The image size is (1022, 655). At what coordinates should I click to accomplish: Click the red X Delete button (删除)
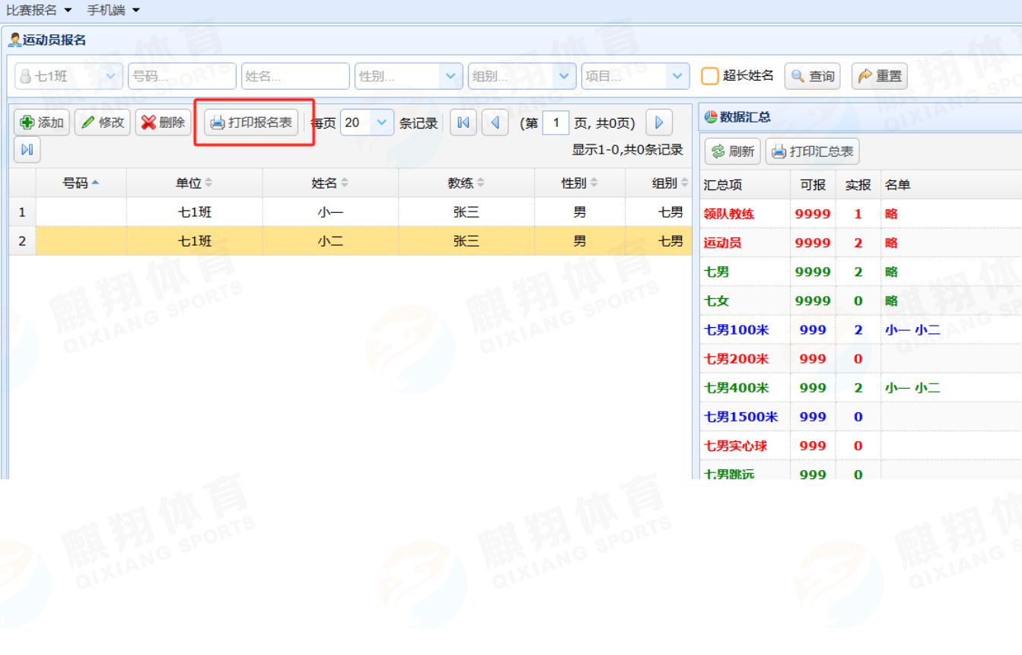(163, 122)
